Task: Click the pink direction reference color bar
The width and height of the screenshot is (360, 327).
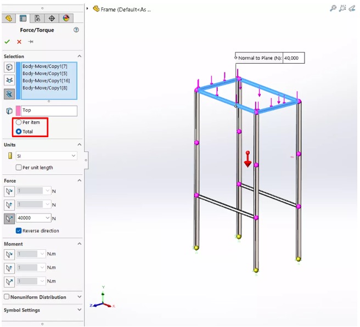Action: pyautogui.click(x=18, y=111)
